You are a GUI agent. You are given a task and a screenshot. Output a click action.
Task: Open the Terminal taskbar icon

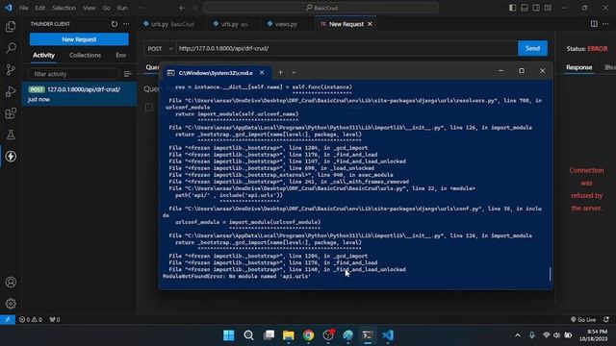[368, 335]
